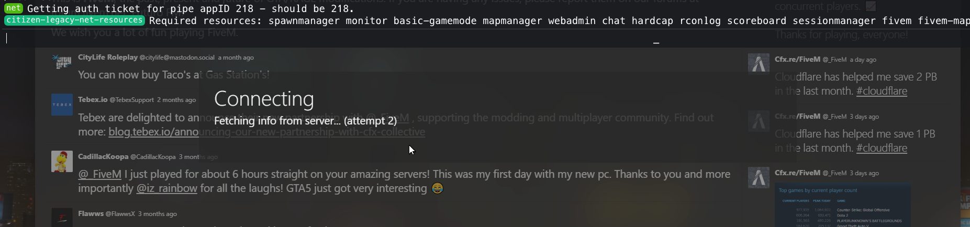Click the checkmark emoji after concurrent players
This screenshot has width=970, height=227.
click(871, 6)
